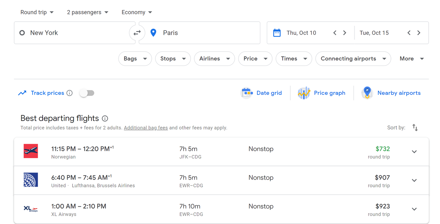The width and height of the screenshot is (440, 224).
Task: Open the Date grid view
Action: [261, 93]
